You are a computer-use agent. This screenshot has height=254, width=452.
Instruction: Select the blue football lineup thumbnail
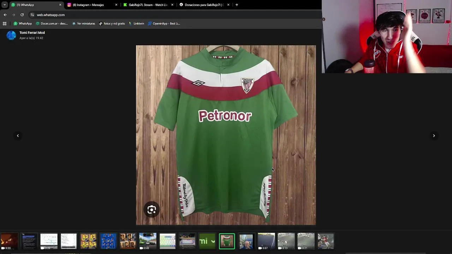[108, 242]
